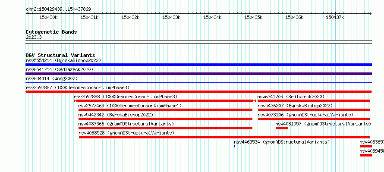Screen dimensions: 384x172
Task: Click the nsv834414 (Wong2007) label
Action: pos(52,78)
